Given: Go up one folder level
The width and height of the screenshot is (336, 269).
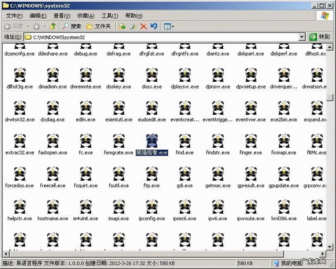Looking at the screenshot, I should pos(53,26).
